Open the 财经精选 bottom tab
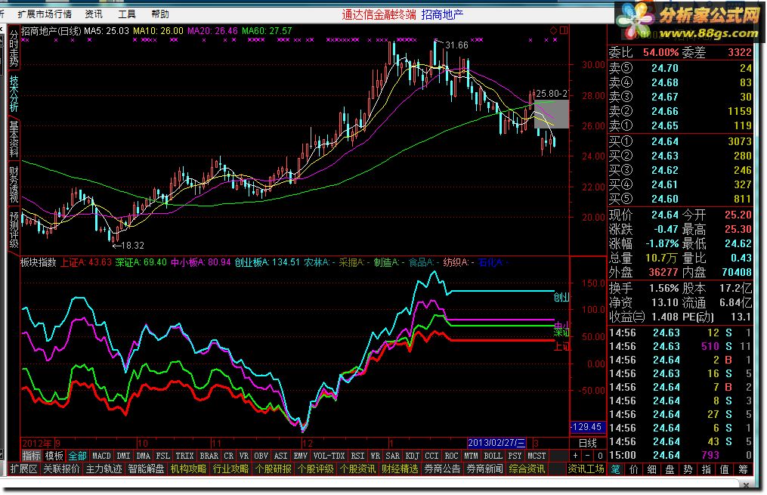Viewport: 767px width, 495px height. click(401, 469)
